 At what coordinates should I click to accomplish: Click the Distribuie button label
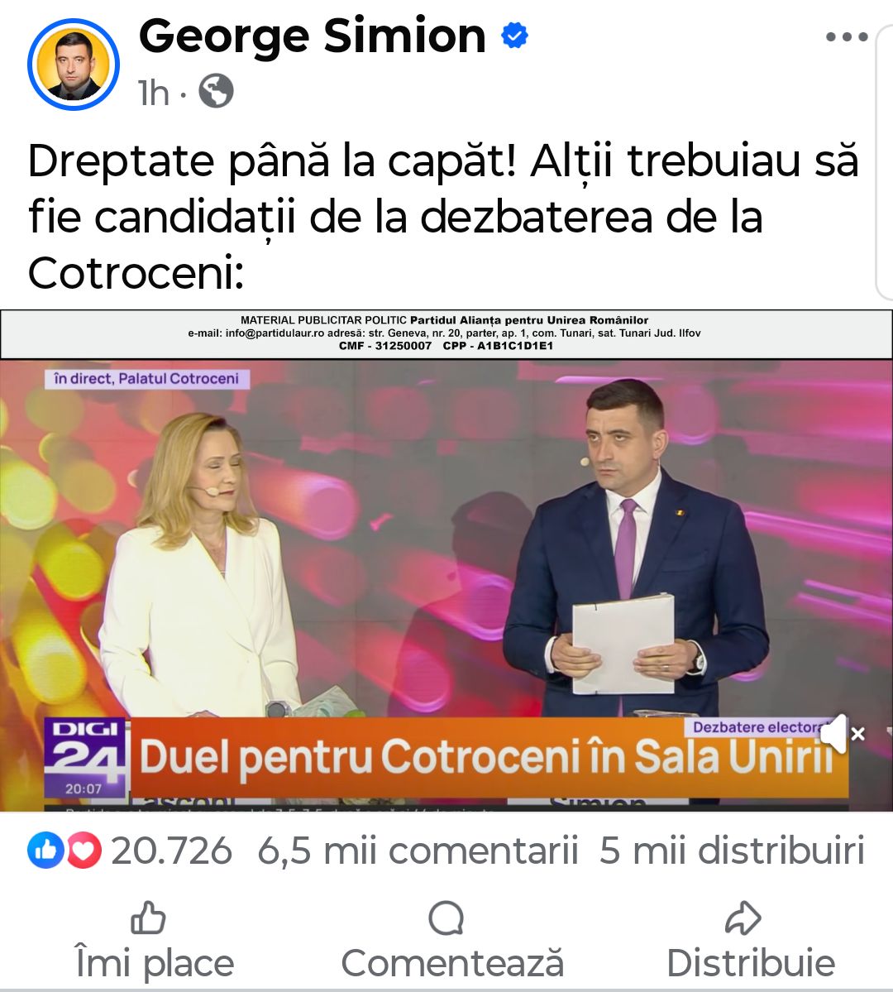click(x=752, y=963)
